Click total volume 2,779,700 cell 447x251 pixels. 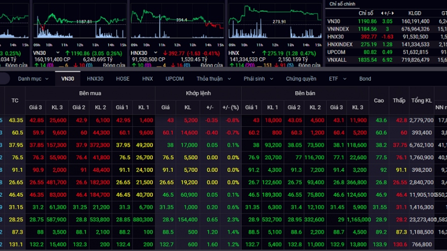pyautogui.click(x=421, y=120)
